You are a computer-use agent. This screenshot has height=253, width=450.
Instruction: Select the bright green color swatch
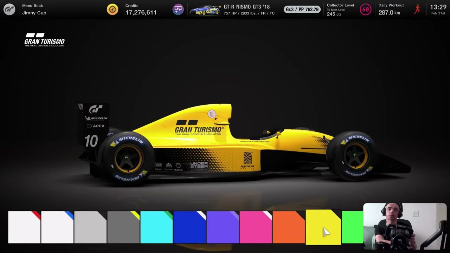coord(353,227)
